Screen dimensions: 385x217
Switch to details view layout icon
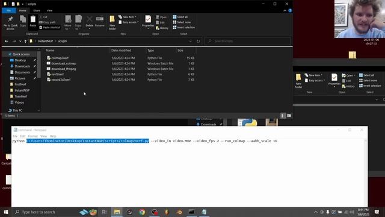point(283,116)
